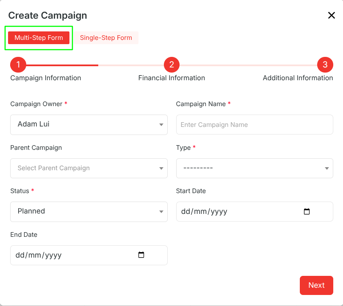This screenshot has width=343, height=306.
Task: Click the Start Date input field
Action: 254,211
